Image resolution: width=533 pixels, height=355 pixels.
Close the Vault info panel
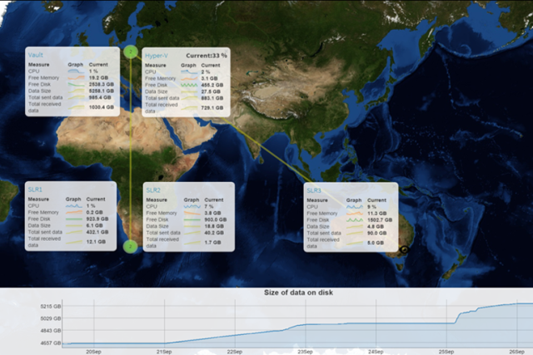112,53
